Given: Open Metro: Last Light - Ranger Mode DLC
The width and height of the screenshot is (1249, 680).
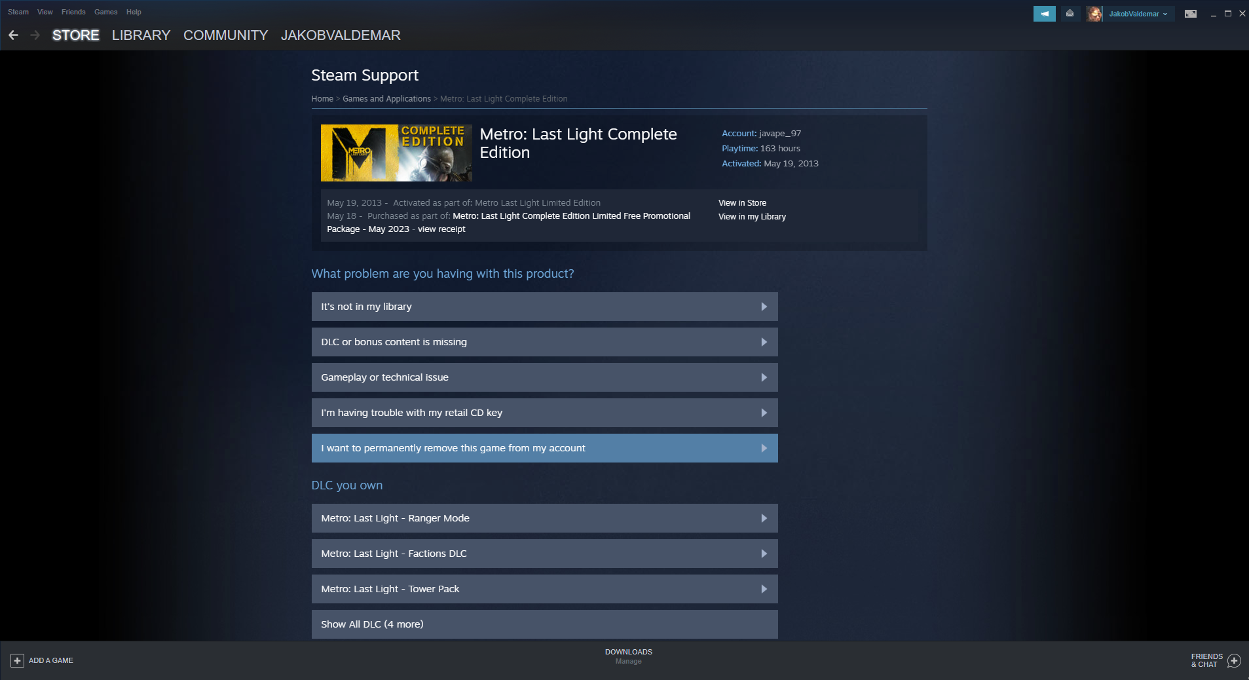Looking at the screenshot, I should pos(545,518).
